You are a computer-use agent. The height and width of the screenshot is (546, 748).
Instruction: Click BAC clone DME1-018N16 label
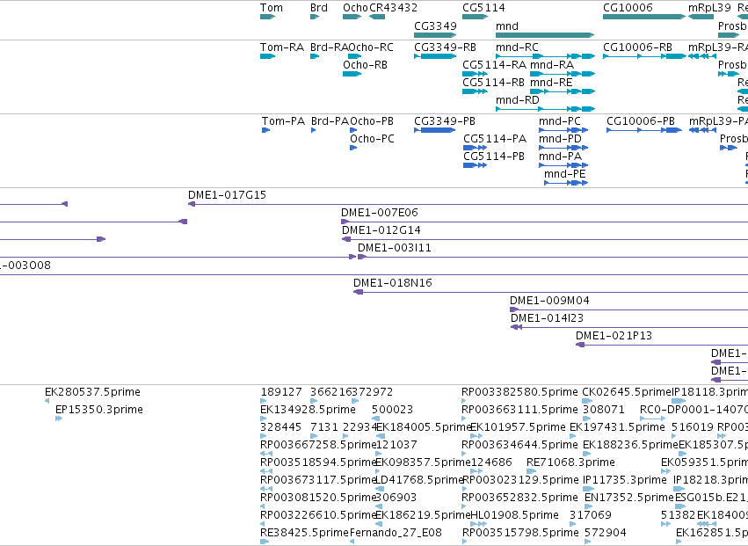(x=393, y=283)
